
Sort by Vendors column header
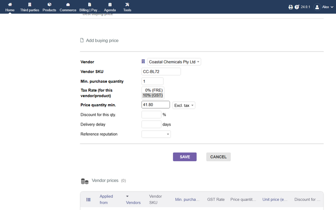coord(133,202)
